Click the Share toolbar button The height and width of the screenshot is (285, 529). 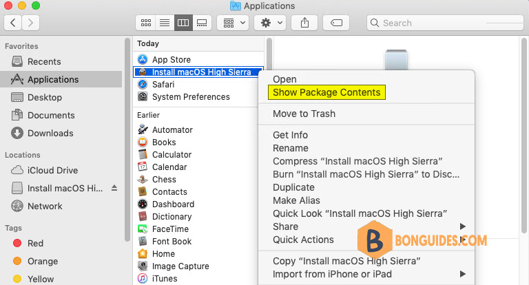[304, 23]
